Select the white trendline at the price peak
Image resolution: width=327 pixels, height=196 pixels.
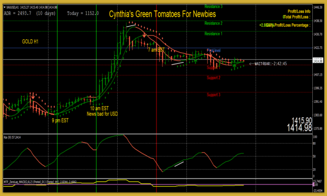click(131, 26)
